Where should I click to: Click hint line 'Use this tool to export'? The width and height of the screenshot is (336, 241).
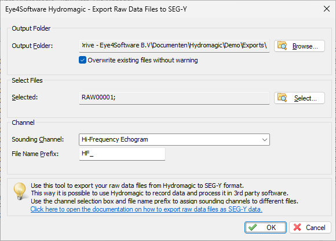point(137,186)
